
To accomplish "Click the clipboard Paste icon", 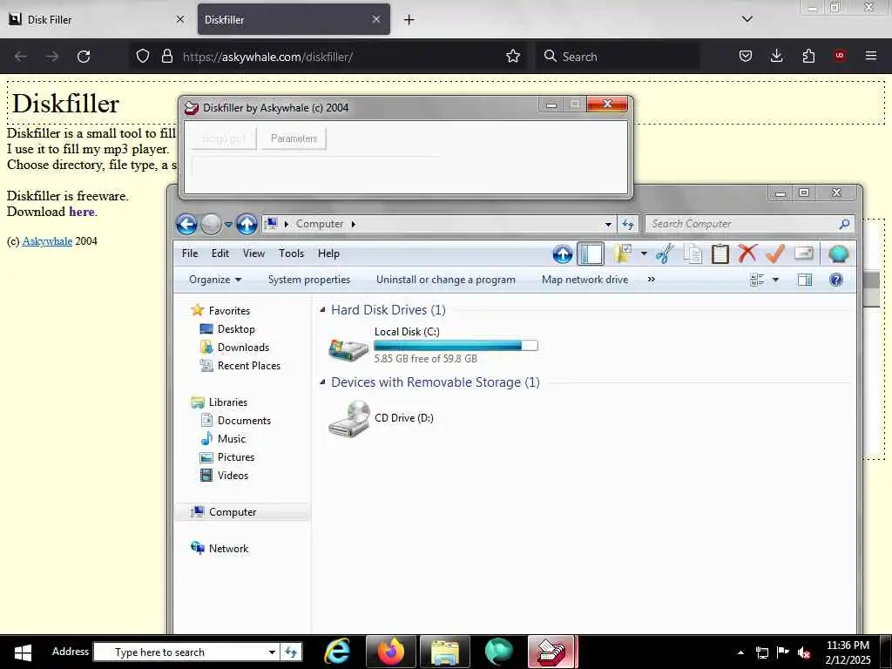I will [x=720, y=253].
